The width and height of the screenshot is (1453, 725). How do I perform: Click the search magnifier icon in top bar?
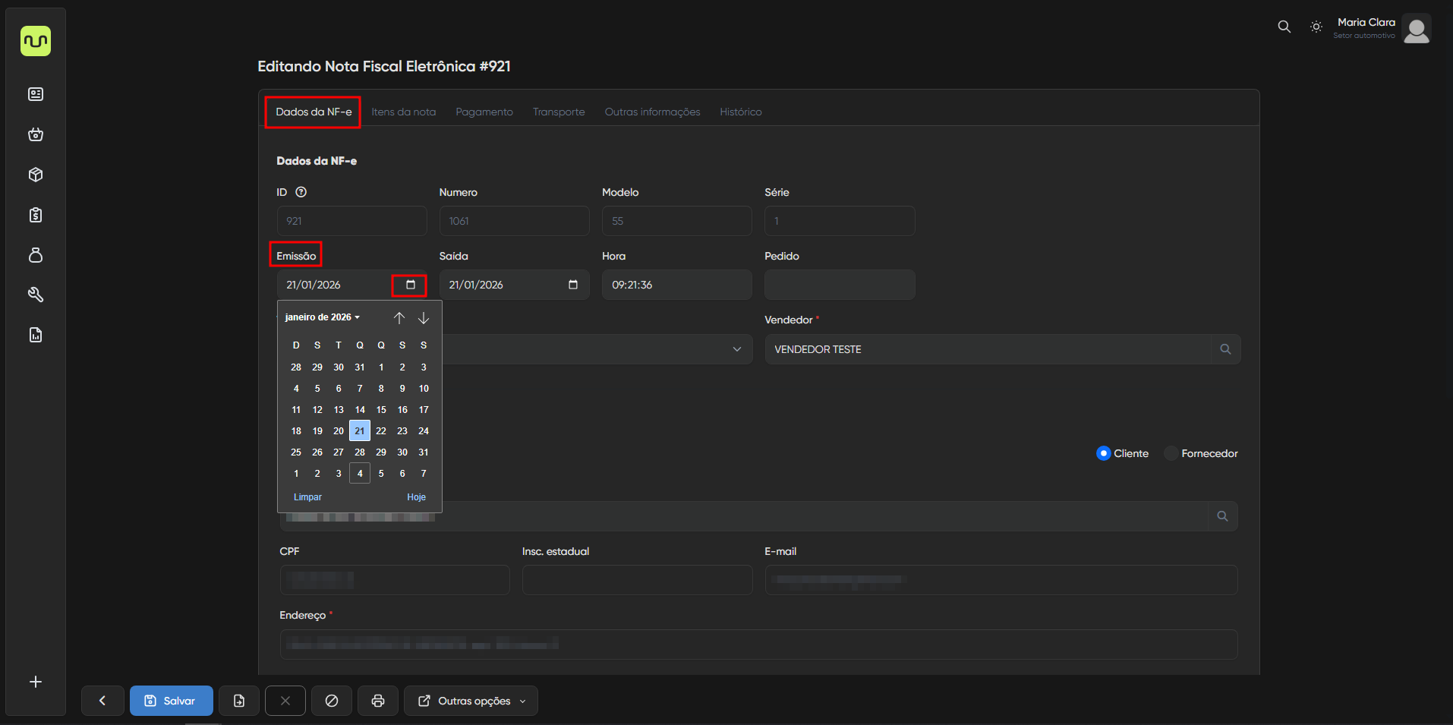[x=1284, y=27]
